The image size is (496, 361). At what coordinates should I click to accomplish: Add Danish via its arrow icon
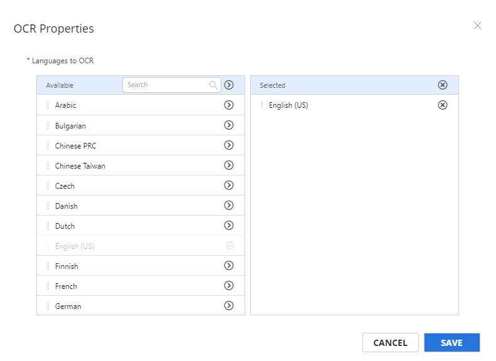tap(229, 206)
